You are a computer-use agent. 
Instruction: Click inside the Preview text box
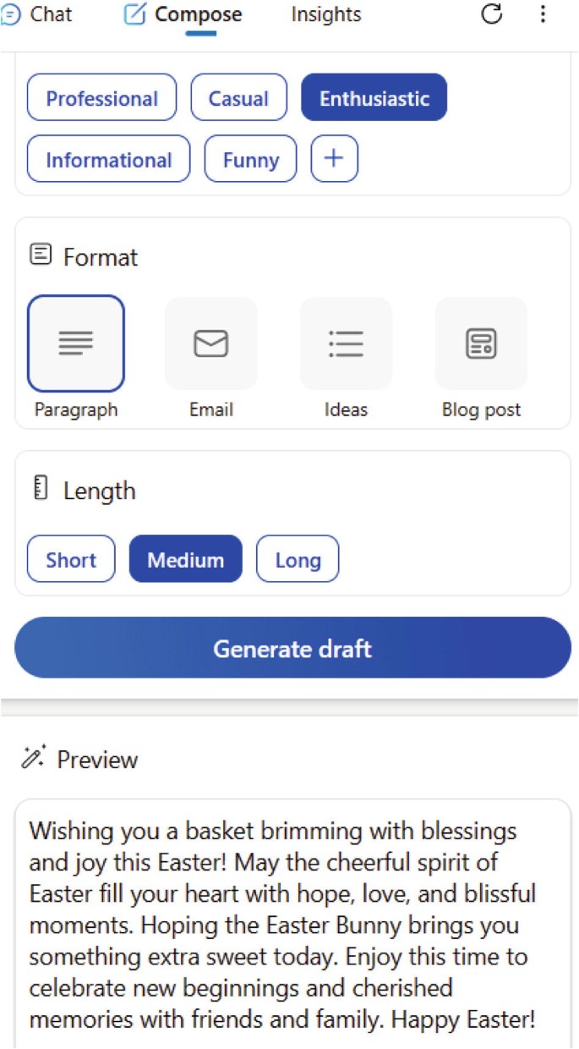point(292,924)
